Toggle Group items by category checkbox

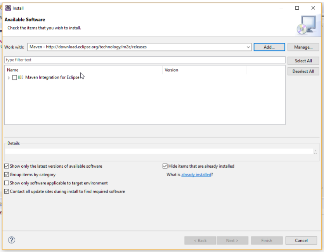(7, 174)
